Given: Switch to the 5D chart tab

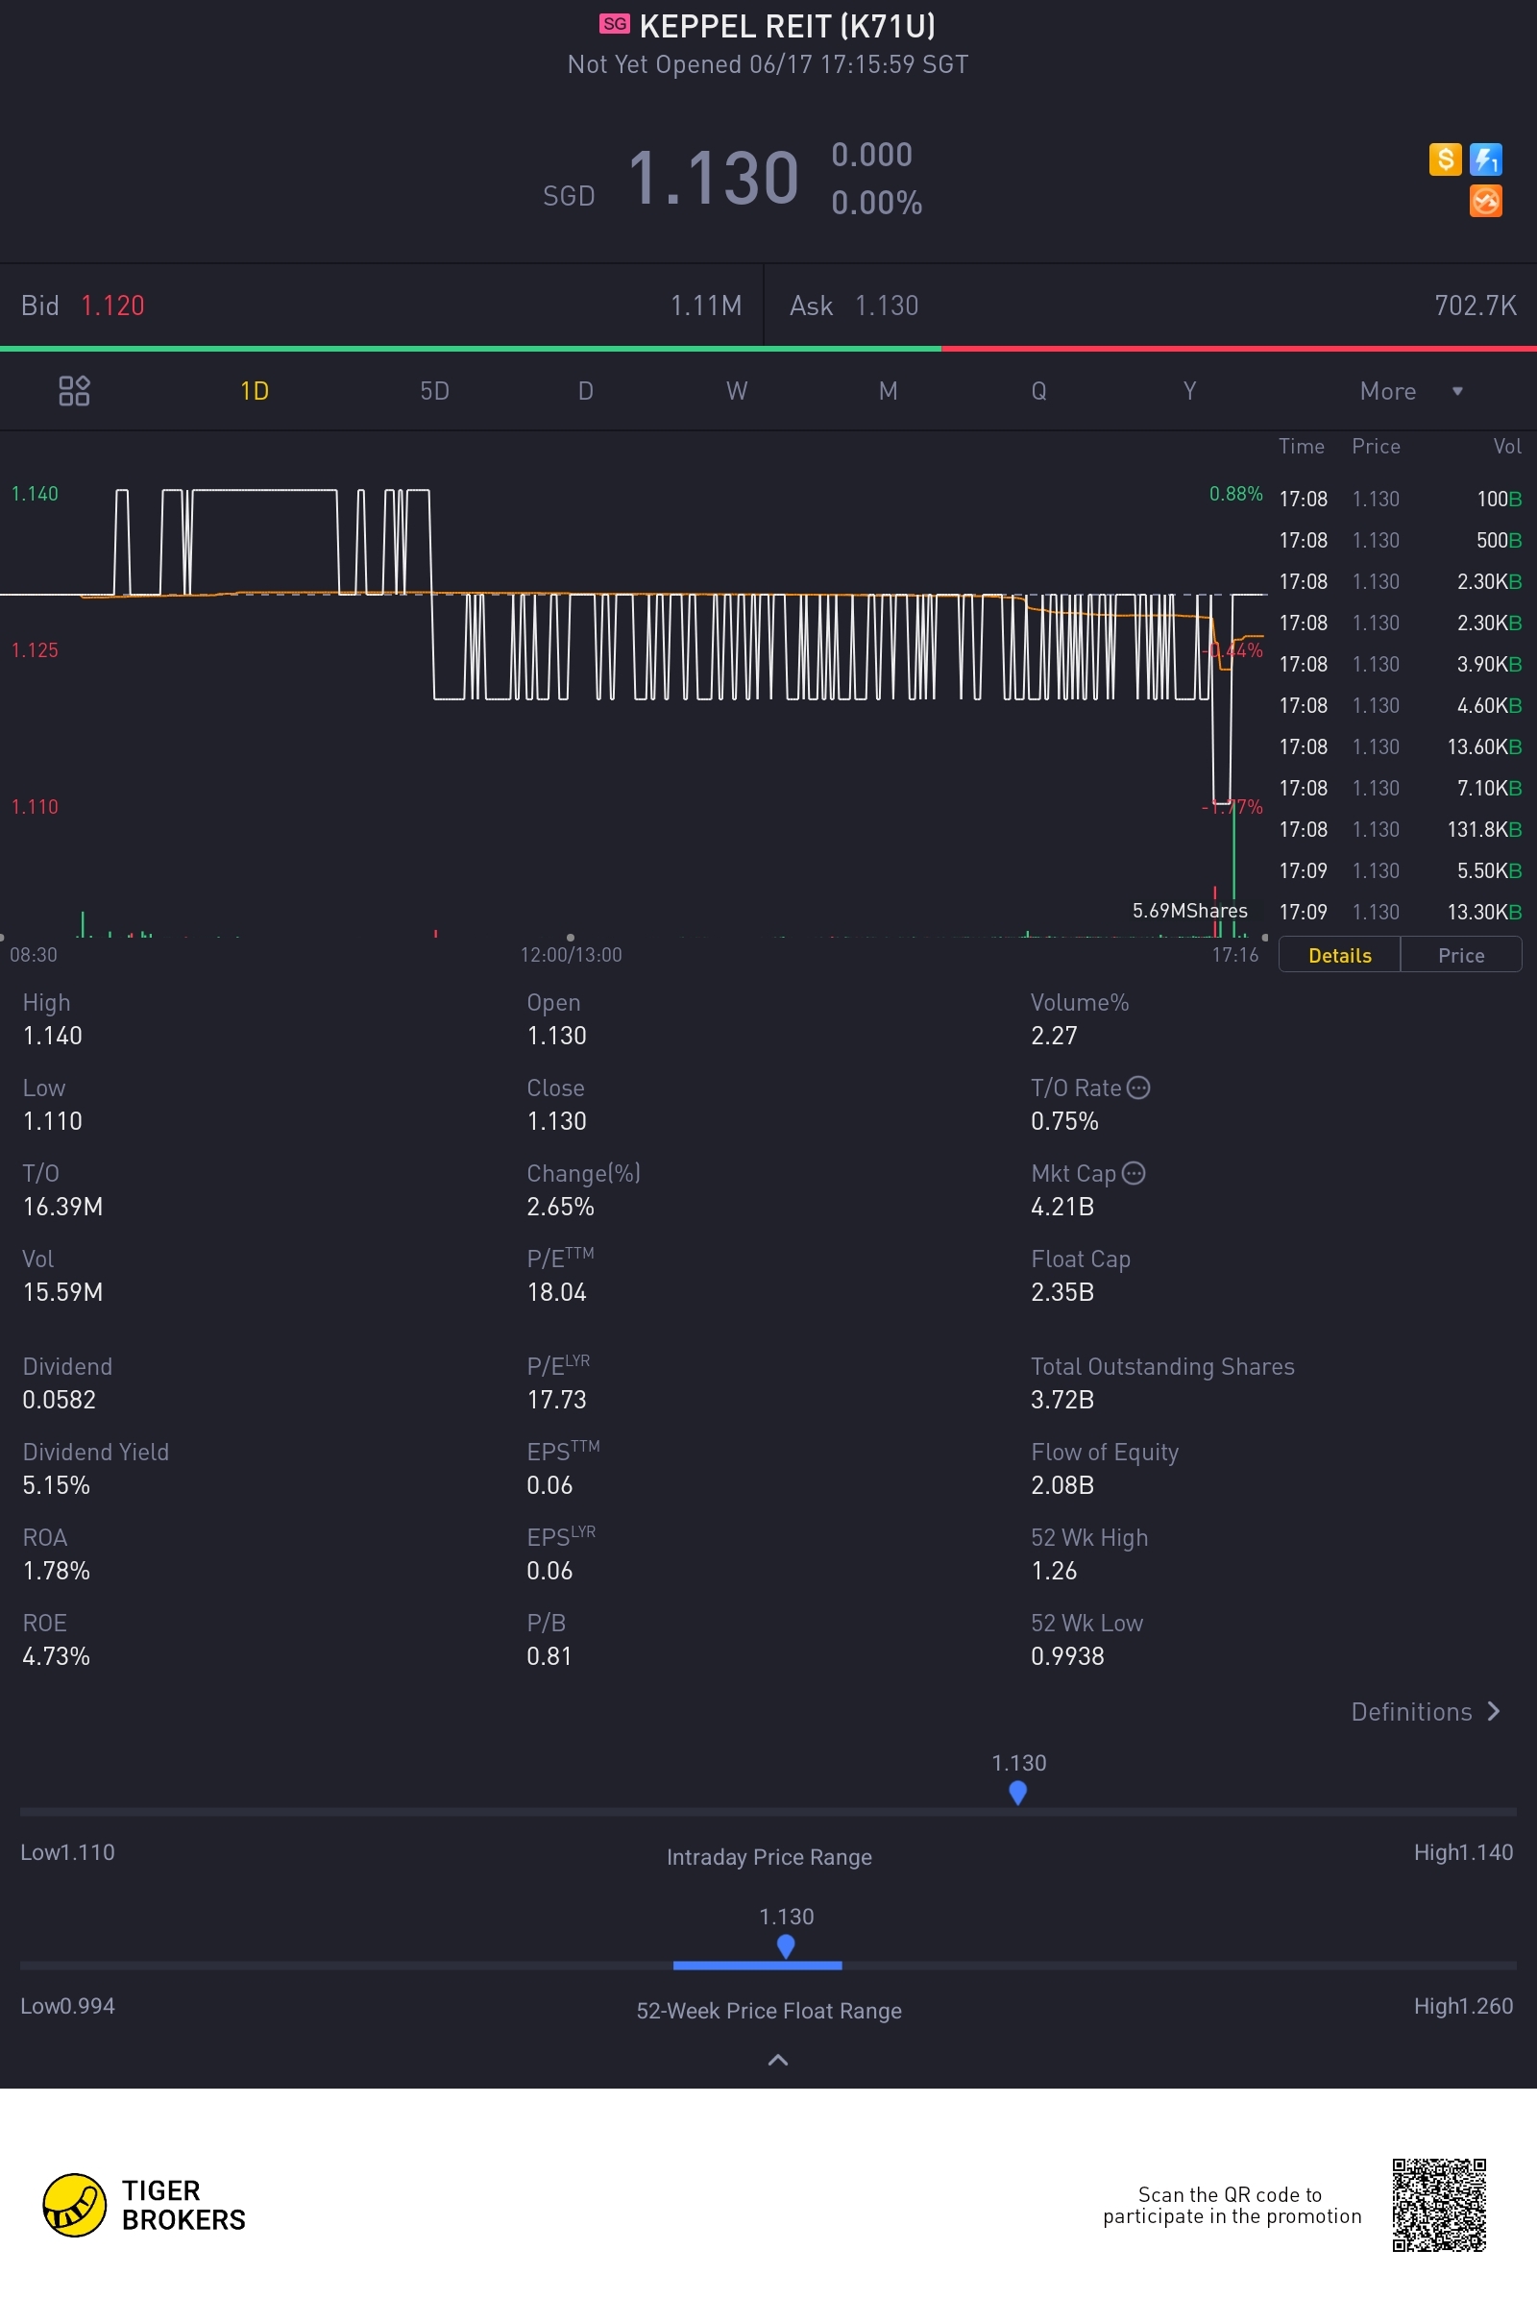Looking at the screenshot, I should coord(434,391).
